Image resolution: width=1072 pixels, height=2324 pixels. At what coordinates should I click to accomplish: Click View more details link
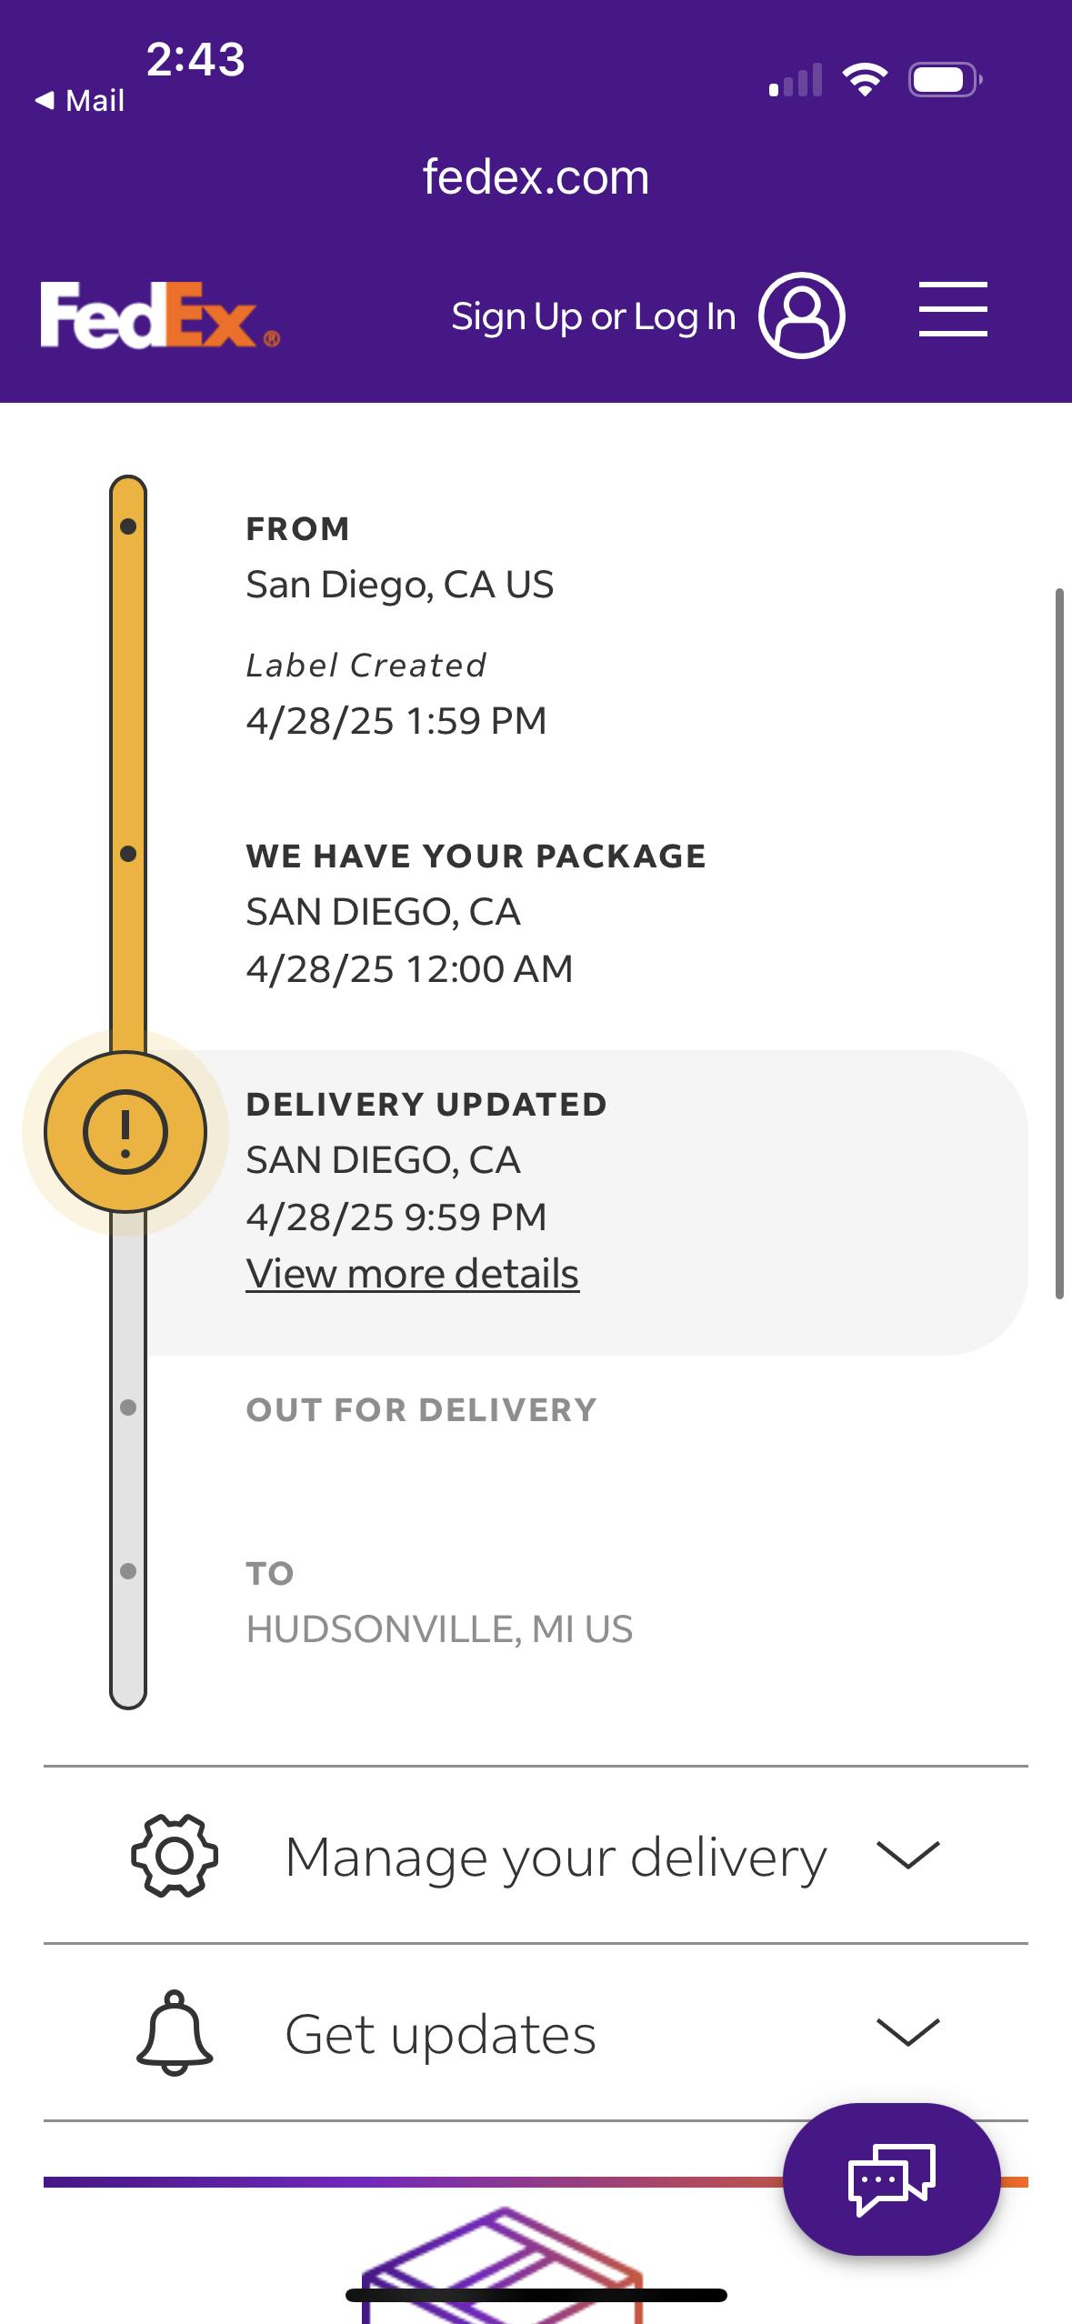412,1273
